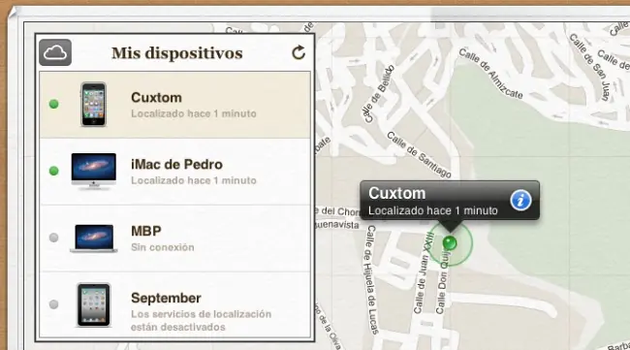The width and height of the screenshot is (630, 350).
Task: Click the gray status dot beside MBP
Action: (x=54, y=238)
